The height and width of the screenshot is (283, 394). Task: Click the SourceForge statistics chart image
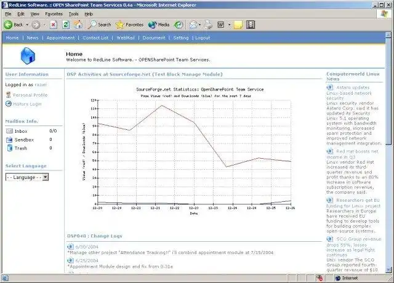click(x=188, y=150)
